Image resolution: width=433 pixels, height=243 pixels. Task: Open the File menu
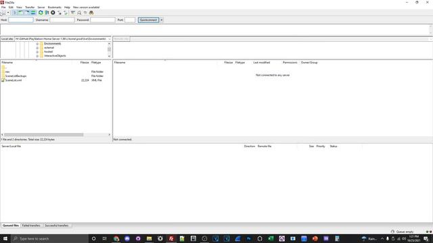[x=3, y=7]
